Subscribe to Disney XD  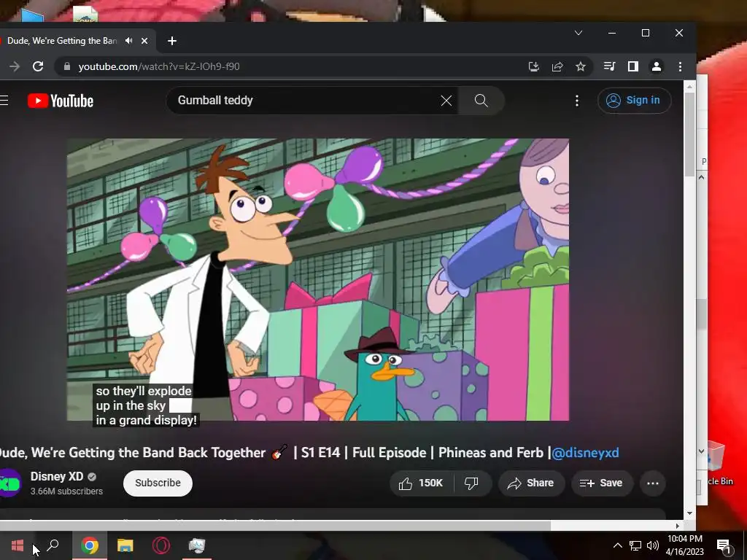point(158,483)
